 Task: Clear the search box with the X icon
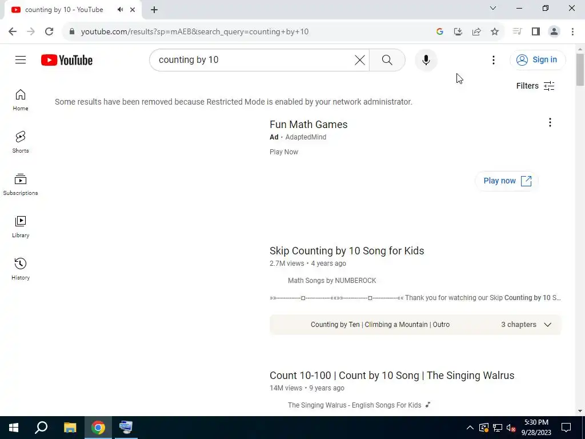point(360,60)
